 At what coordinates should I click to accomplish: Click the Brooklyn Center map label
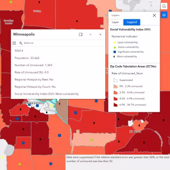(x=9, y=22)
